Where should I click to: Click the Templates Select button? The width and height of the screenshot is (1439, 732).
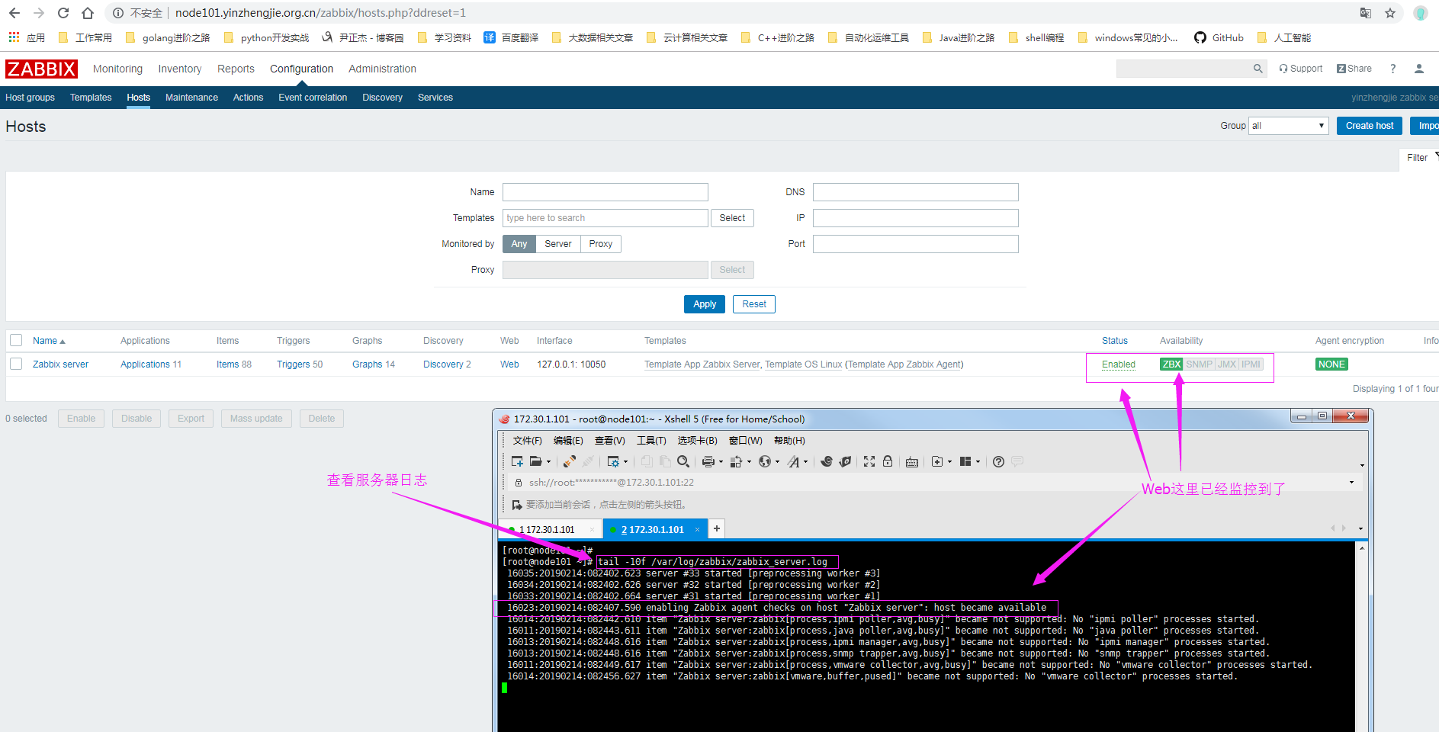click(732, 218)
